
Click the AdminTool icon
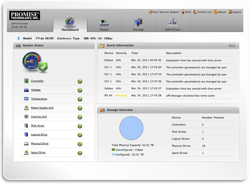tap(173, 22)
